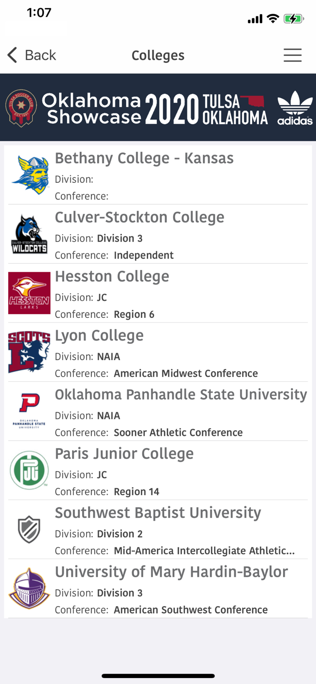Tap the Mary Hardin-Baylor knight logo

coord(29,588)
